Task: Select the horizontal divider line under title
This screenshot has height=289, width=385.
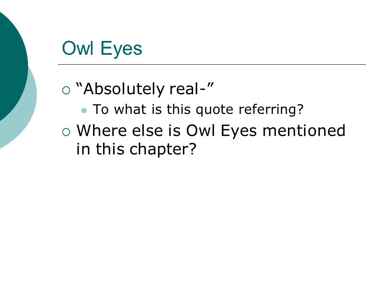Action: coord(212,64)
